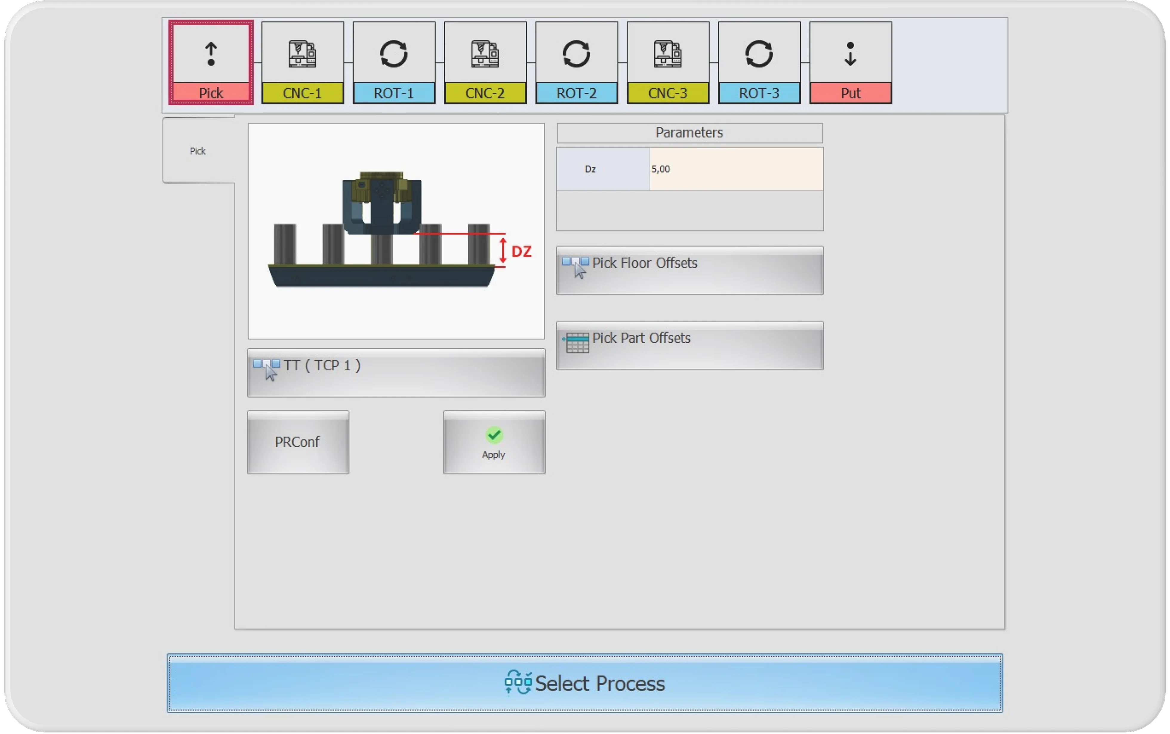This screenshot has width=1170, height=734.
Task: Open the CNC-1 machine step
Action: 302,62
